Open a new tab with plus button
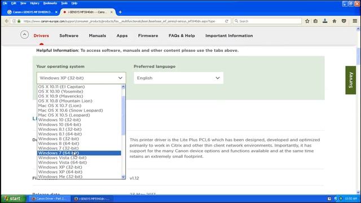This screenshot has height=203, width=361. point(120,12)
